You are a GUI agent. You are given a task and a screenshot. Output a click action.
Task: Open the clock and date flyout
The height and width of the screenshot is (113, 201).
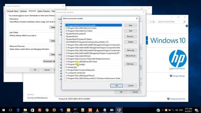(188, 110)
